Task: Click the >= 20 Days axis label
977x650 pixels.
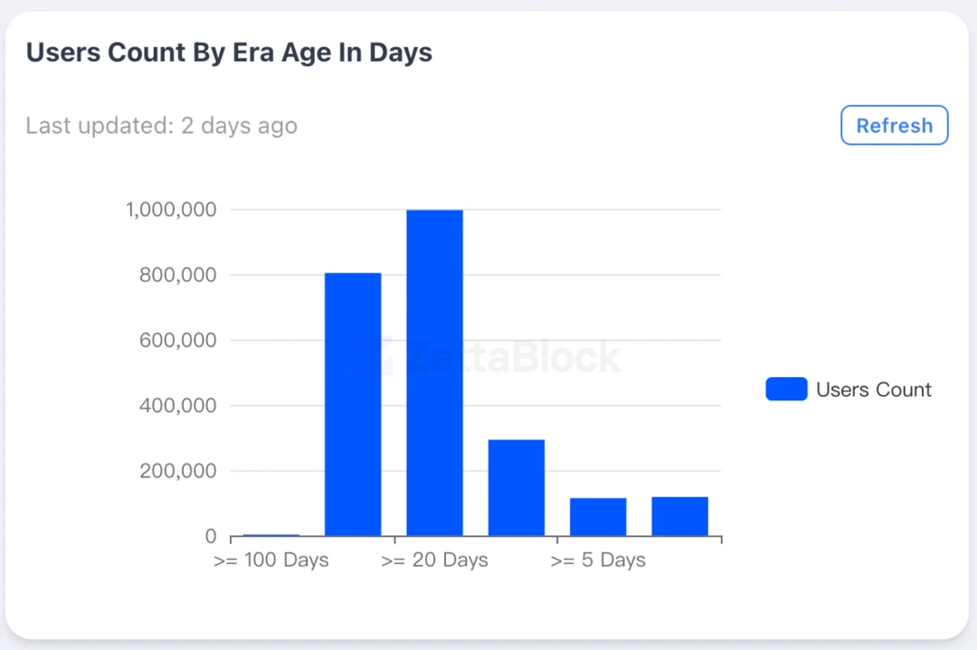Action: click(434, 561)
